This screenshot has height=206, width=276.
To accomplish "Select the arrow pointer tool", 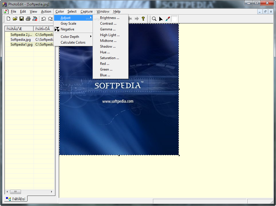I will (161, 19).
